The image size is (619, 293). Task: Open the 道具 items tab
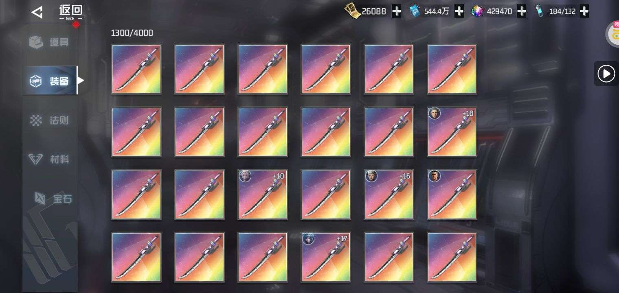click(x=49, y=42)
